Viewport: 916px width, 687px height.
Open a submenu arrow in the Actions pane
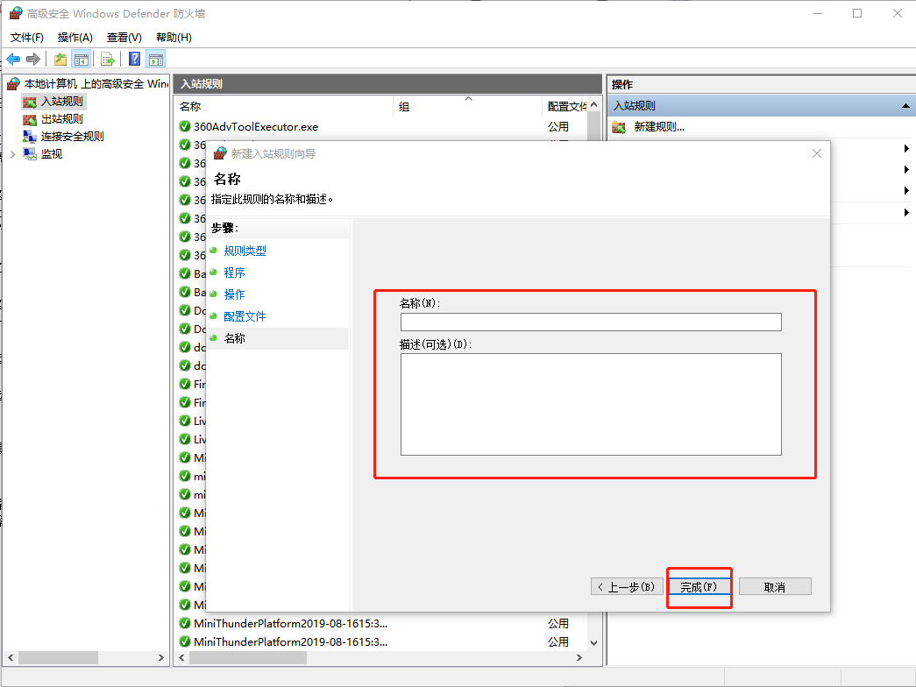[x=905, y=148]
